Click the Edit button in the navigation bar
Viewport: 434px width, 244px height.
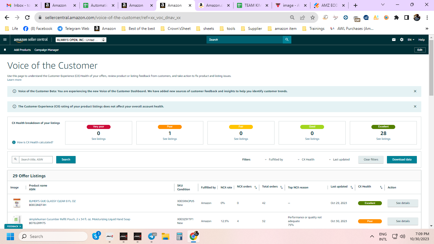[420, 50]
